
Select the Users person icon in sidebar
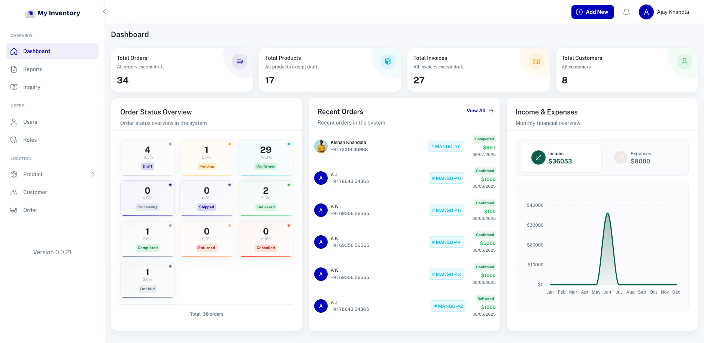point(14,122)
